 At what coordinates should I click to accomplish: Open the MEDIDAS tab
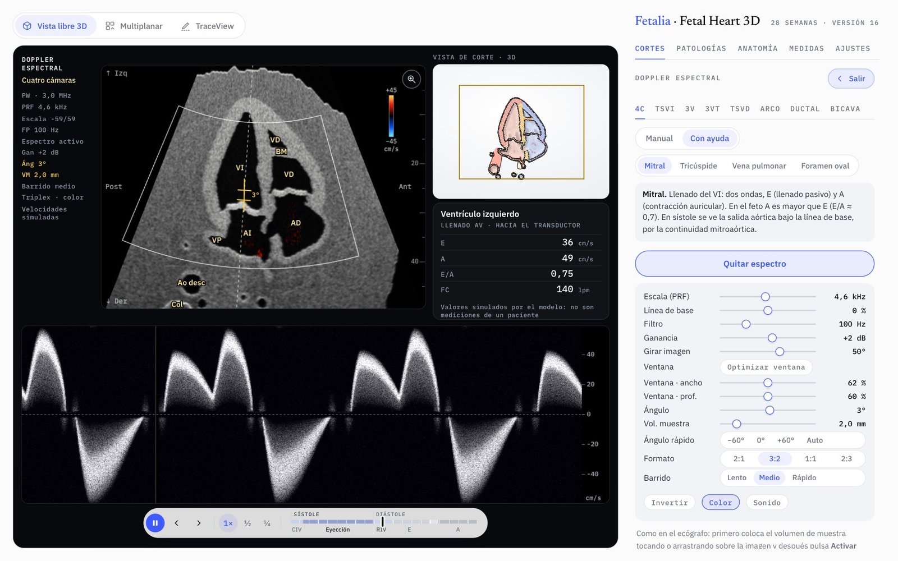click(807, 49)
